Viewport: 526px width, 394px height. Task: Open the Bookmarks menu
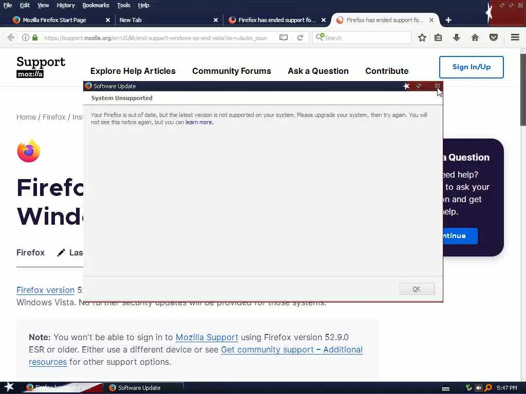coord(96,5)
